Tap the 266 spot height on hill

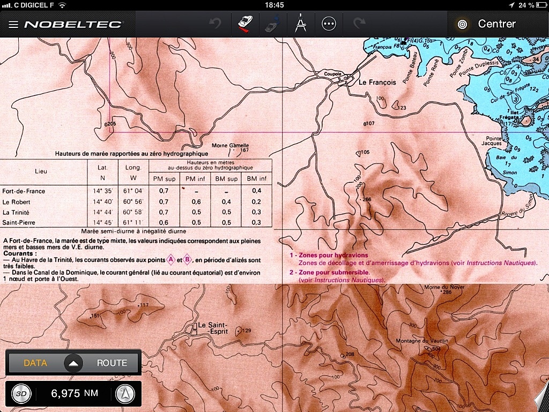pyautogui.click(x=366, y=200)
